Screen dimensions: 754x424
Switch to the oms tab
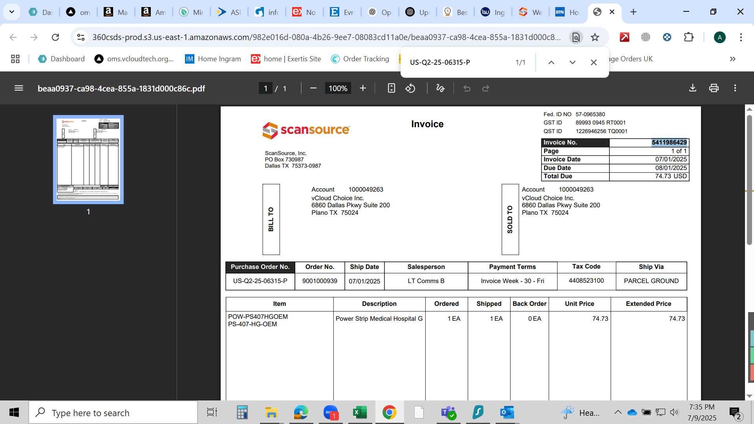click(78, 12)
